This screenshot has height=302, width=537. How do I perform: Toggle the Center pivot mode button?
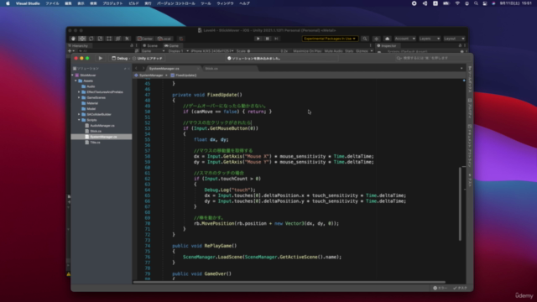coord(145,39)
